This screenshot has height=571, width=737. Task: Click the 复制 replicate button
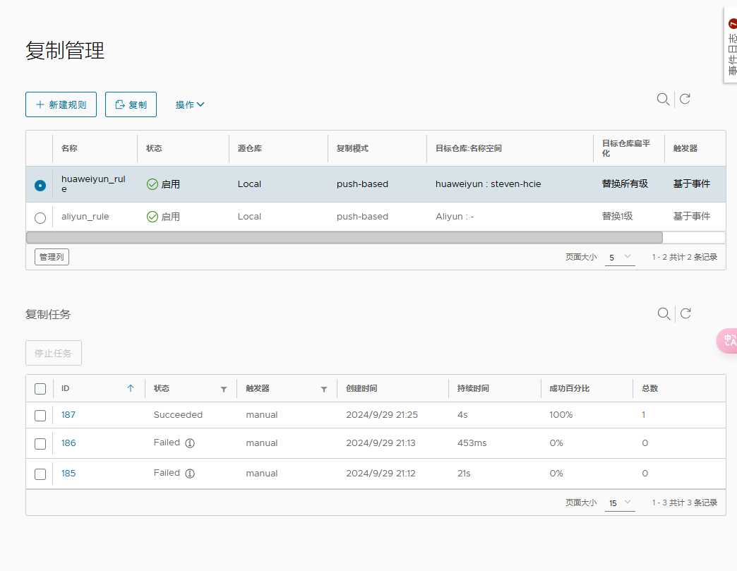(131, 104)
